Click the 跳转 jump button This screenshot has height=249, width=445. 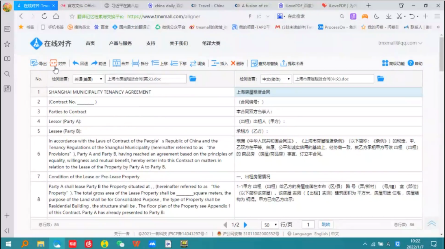click(326, 225)
